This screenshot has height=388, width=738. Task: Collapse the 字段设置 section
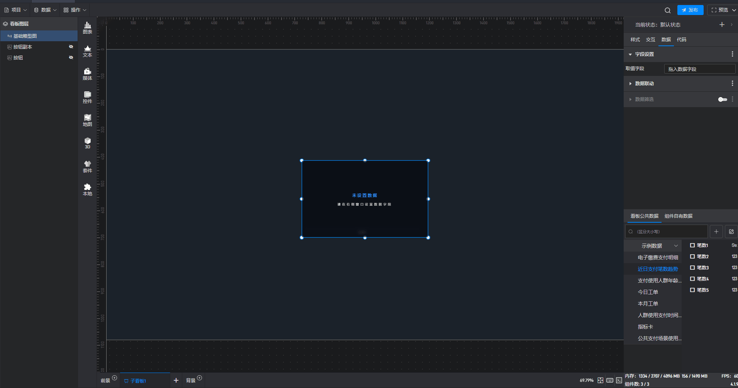point(630,54)
